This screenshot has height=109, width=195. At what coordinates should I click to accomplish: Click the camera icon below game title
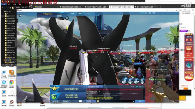tap(19, 16)
